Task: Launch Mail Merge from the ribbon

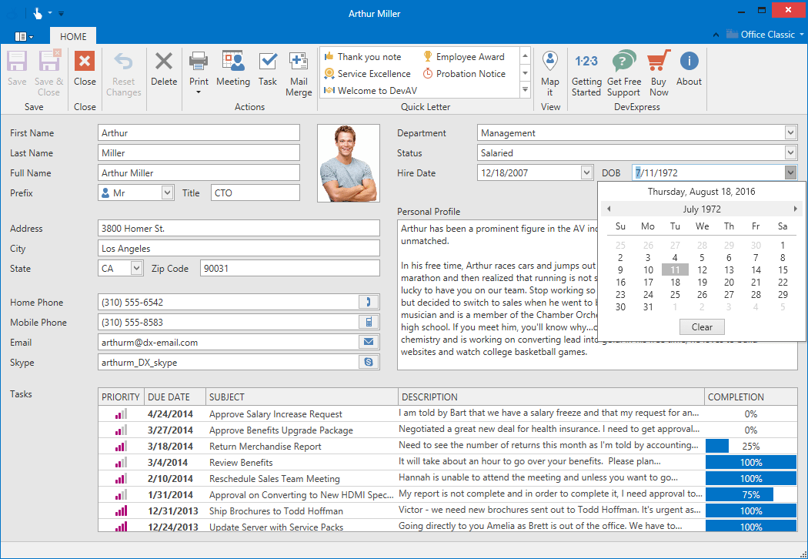Action: [x=299, y=62]
